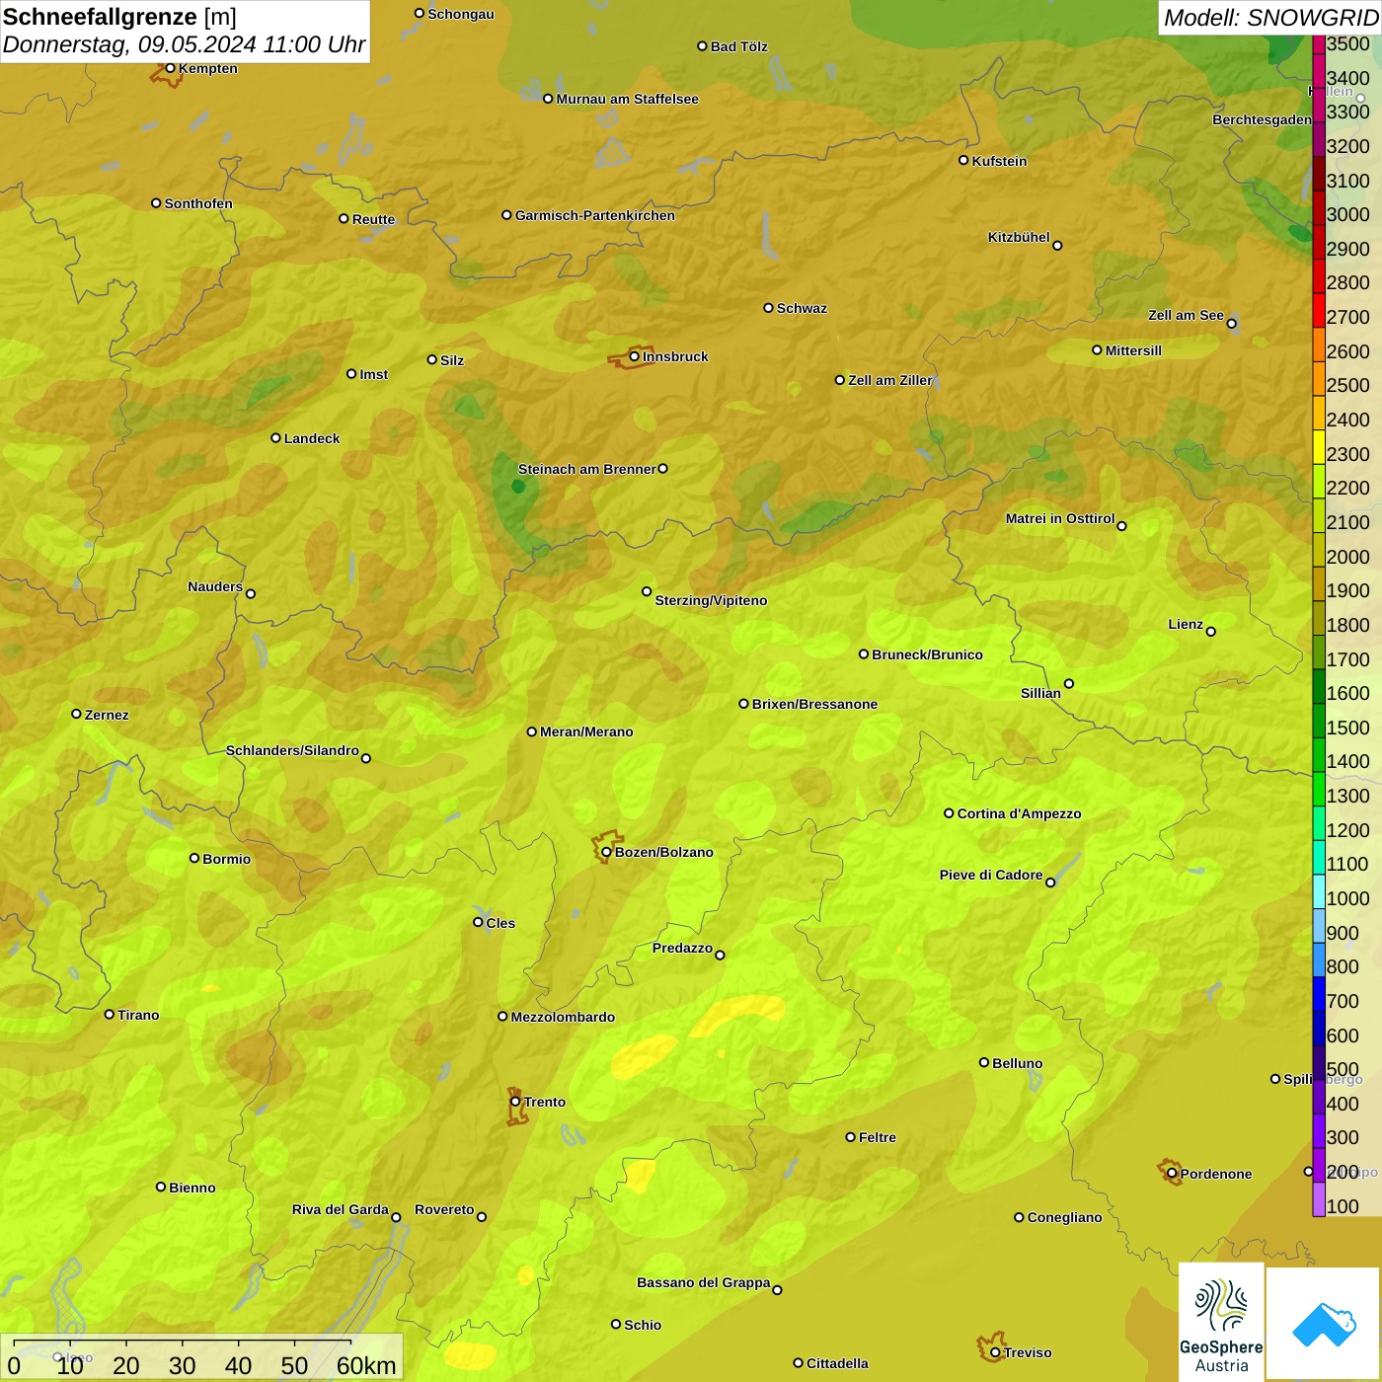This screenshot has height=1382, width=1382.
Task: Click the Rovereto label
Action: point(444,1209)
